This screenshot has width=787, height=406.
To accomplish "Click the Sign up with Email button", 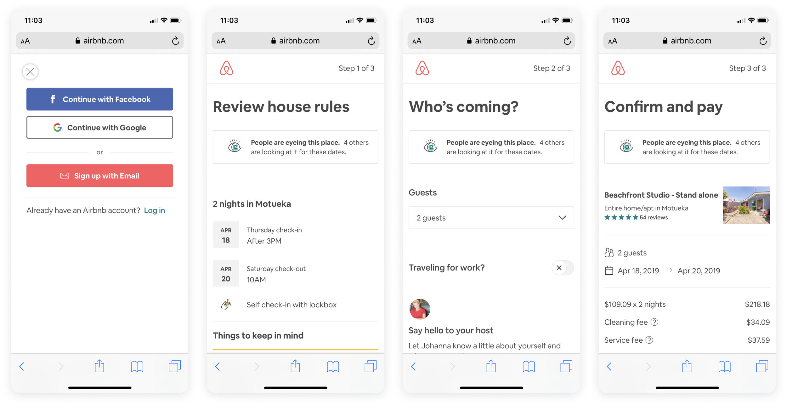I will (x=99, y=175).
